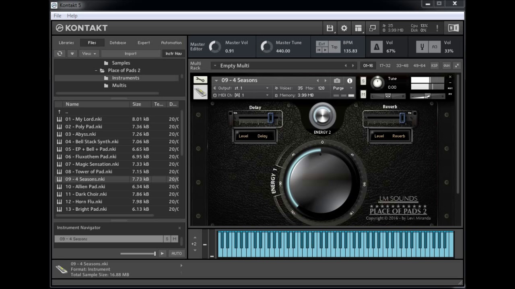515x289 pixels.
Task: Open the Empty Multi dropdown menu
Action: pyautogui.click(x=215, y=66)
